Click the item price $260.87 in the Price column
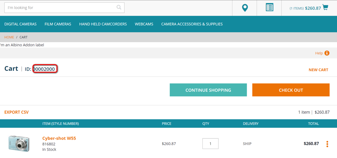Viewport: 337px width, 158px height. (169, 144)
